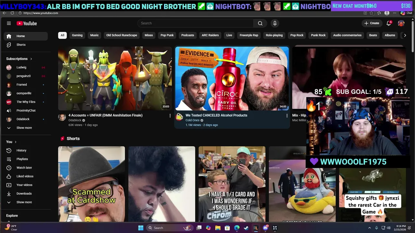Viewport: 415px width, 233px height.
Task: Select the Role-playing chip
Action: tap(274, 35)
